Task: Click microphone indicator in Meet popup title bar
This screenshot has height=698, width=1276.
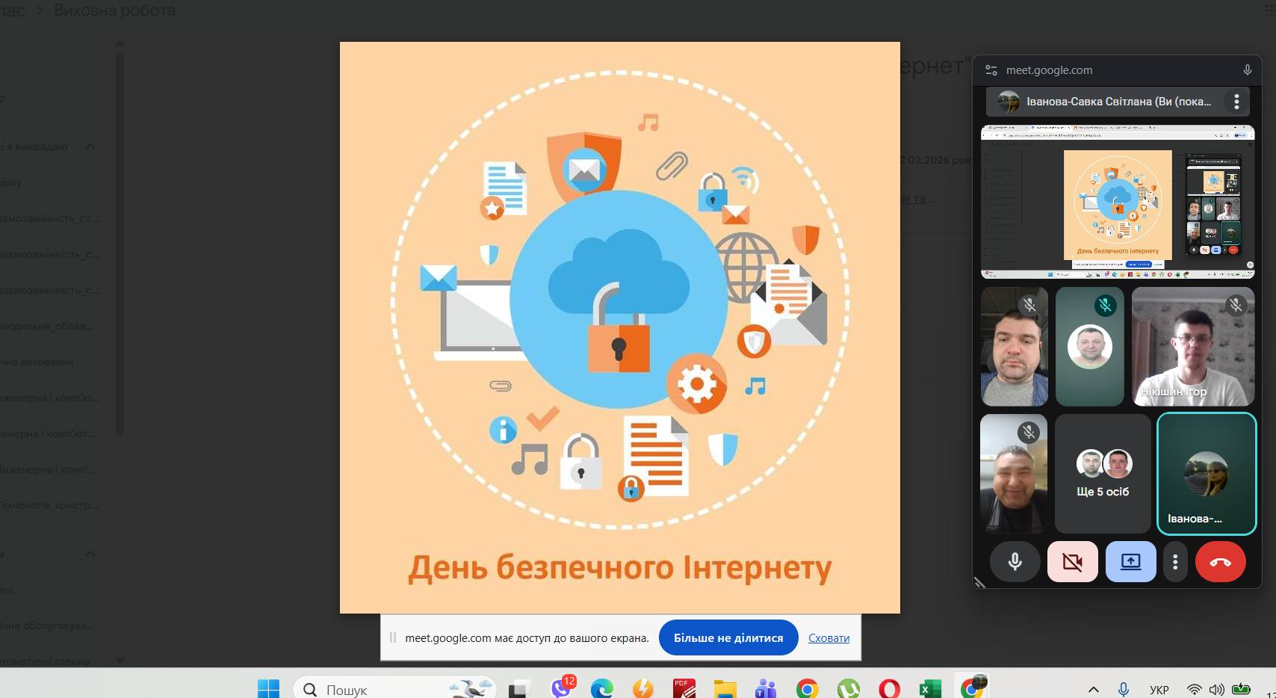Action: (1247, 70)
